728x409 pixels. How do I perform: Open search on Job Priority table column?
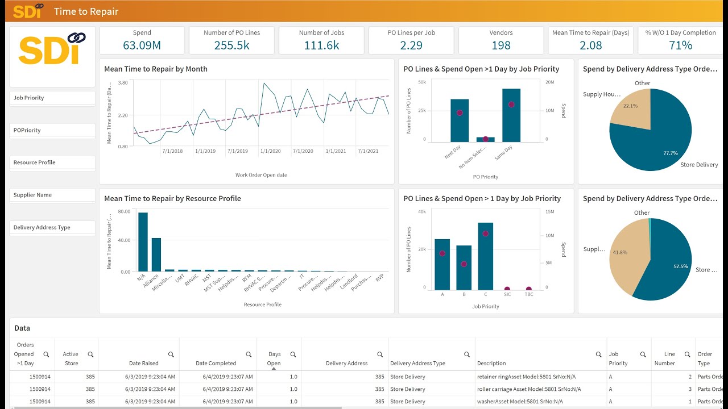643,354
